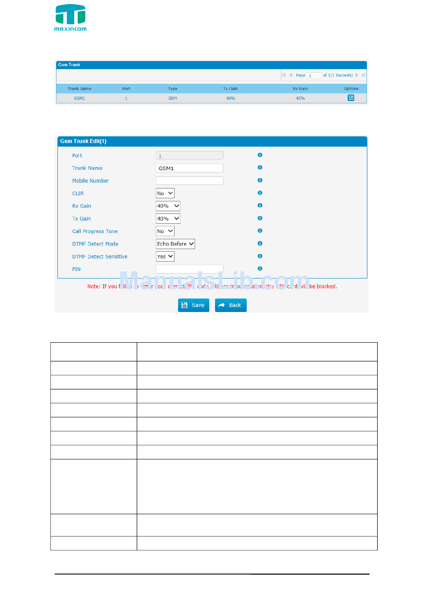Click the PIN field label
Image resolution: width=423 pixels, height=610 pixels.
pos(77,269)
